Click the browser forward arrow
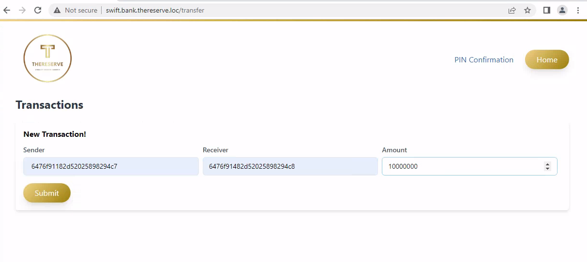The image size is (587, 262). click(x=22, y=10)
